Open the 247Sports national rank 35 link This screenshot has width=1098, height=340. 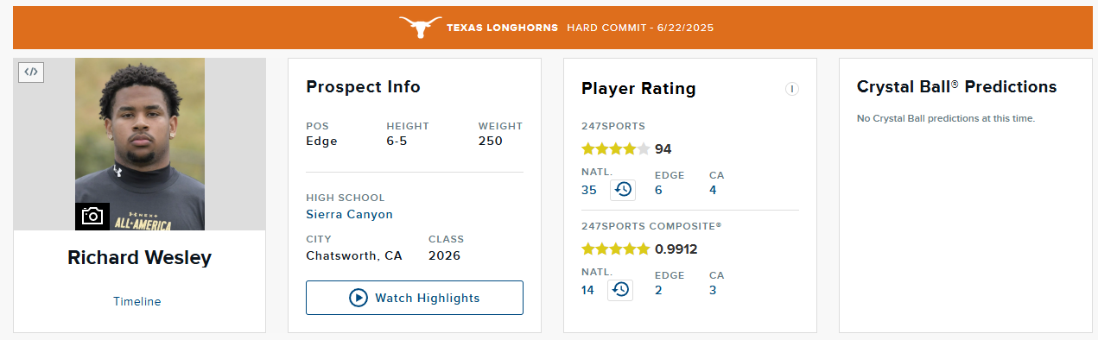(x=589, y=190)
